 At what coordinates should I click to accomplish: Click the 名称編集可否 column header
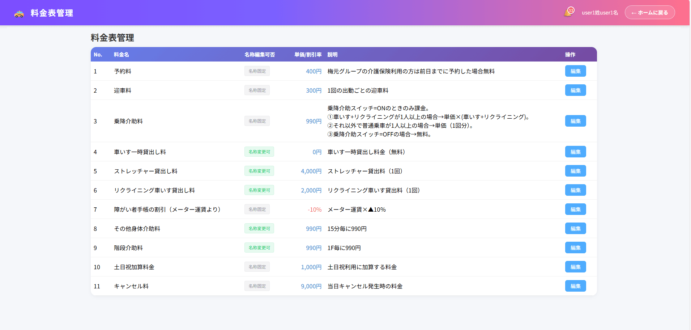tap(260, 55)
